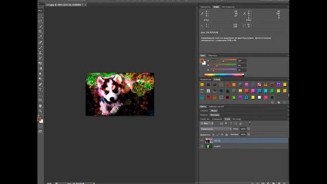Toggle the filter for adjustment layers
This screenshot has height=184, width=327.
pyautogui.click(x=226, y=124)
